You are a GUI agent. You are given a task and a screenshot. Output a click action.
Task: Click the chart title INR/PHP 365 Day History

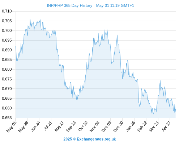[x=69, y=5]
